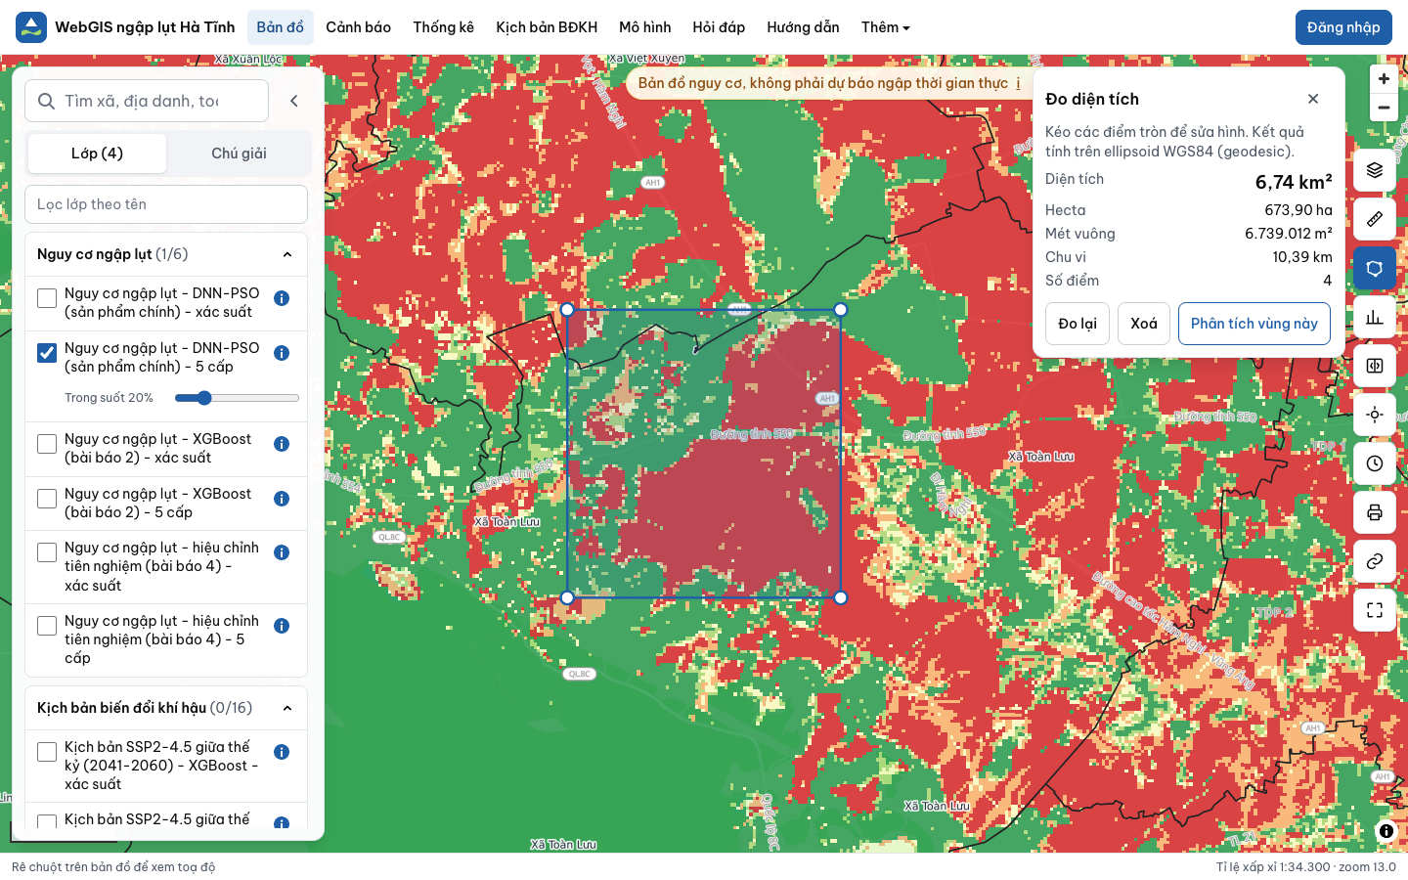Print the map with the printer icon
1408x880 pixels.
(1375, 512)
